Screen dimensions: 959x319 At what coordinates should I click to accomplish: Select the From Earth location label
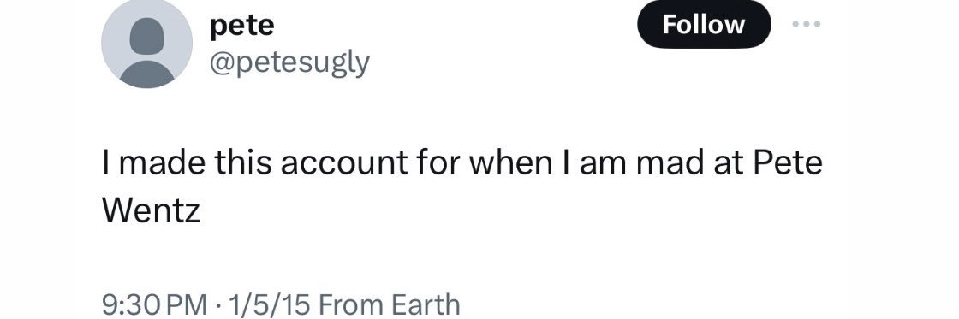[x=390, y=304]
